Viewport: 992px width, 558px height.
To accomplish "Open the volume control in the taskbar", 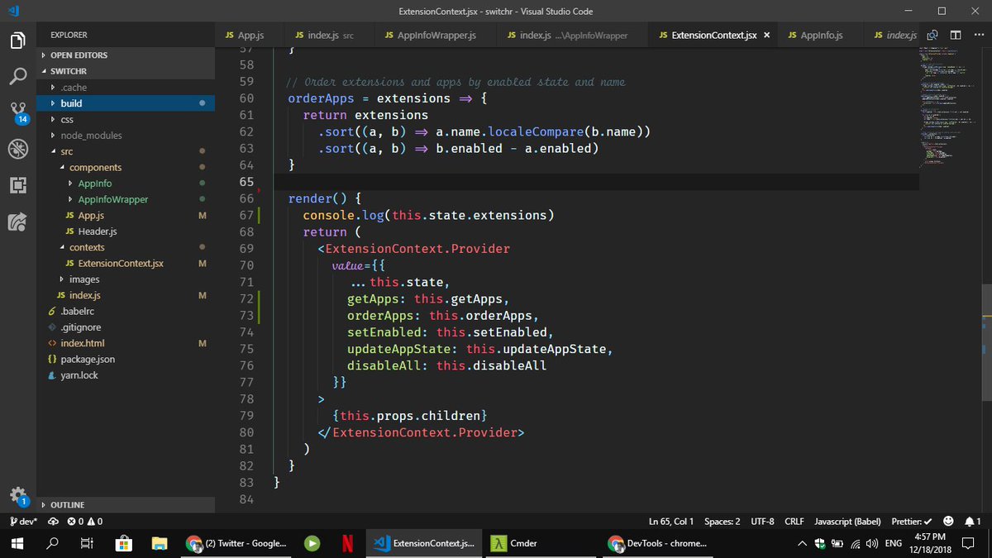I will 872,543.
